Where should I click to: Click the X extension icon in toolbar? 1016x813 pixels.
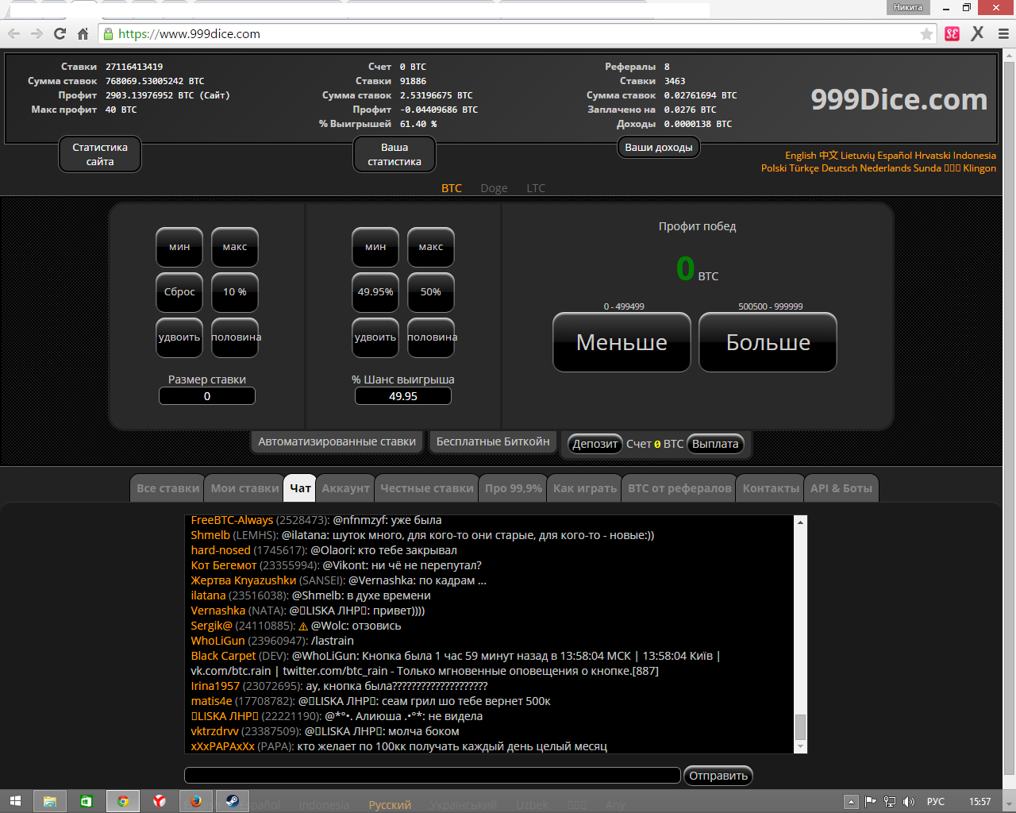pyautogui.click(x=978, y=33)
